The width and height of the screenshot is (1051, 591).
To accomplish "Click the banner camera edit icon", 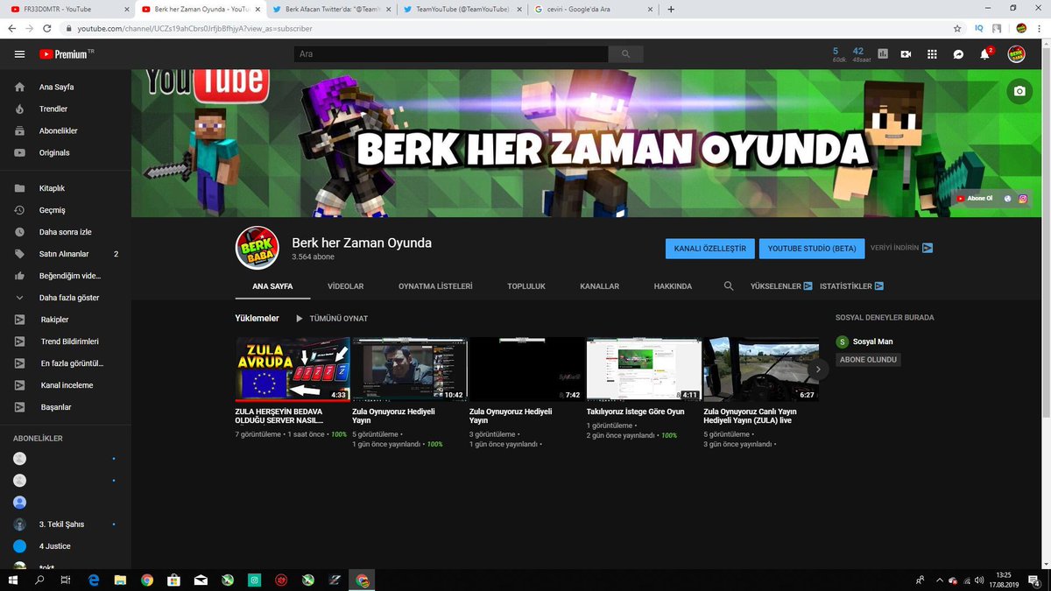I will (x=1019, y=91).
